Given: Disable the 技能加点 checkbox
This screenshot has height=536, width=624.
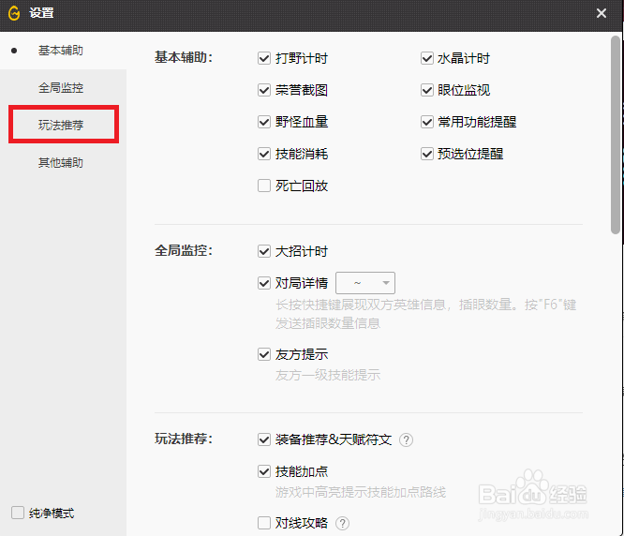Looking at the screenshot, I should pos(264,471).
